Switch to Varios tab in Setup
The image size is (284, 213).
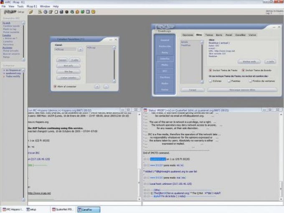(252, 35)
